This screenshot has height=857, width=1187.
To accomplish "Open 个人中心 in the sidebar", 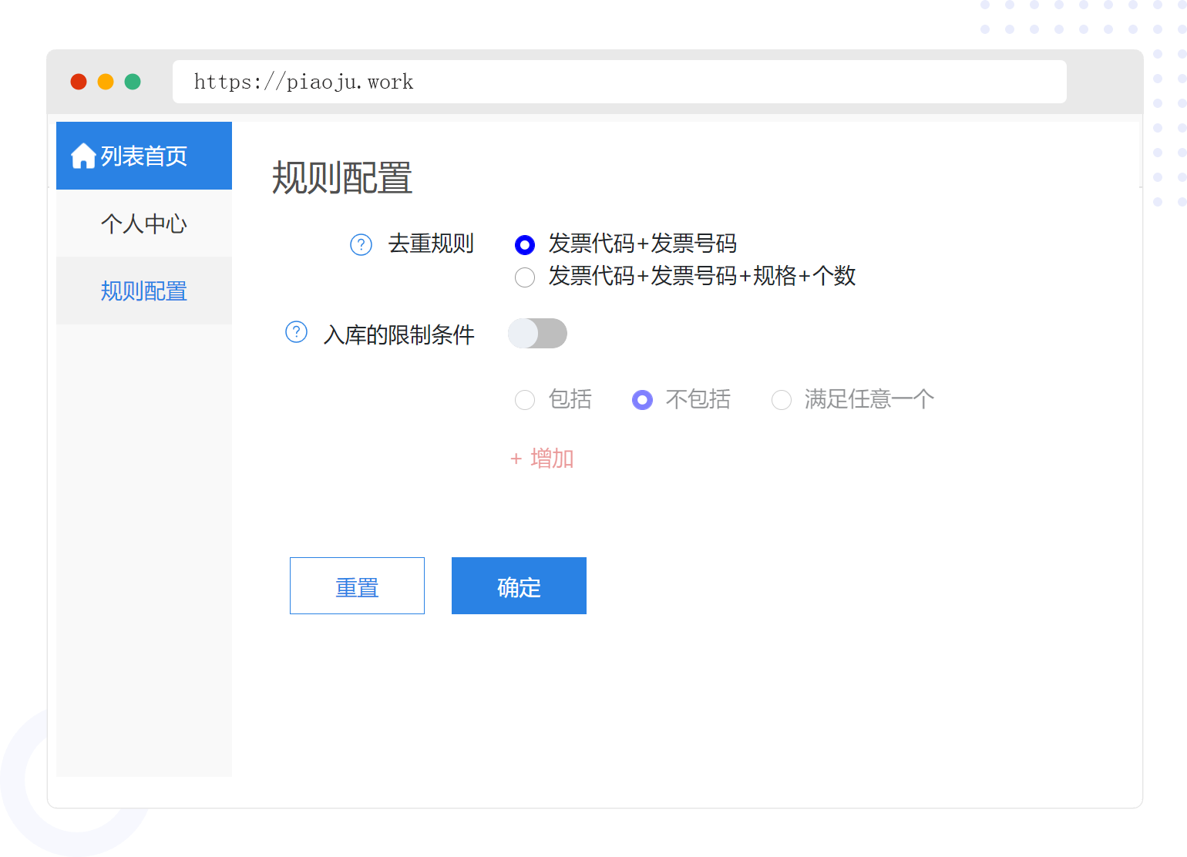I will tap(144, 223).
